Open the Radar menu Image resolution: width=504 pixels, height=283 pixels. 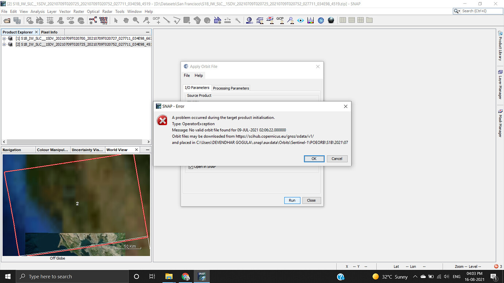107,11
